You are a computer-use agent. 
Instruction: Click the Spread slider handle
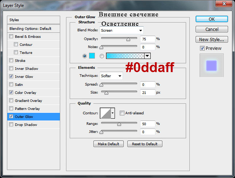coord(101,85)
